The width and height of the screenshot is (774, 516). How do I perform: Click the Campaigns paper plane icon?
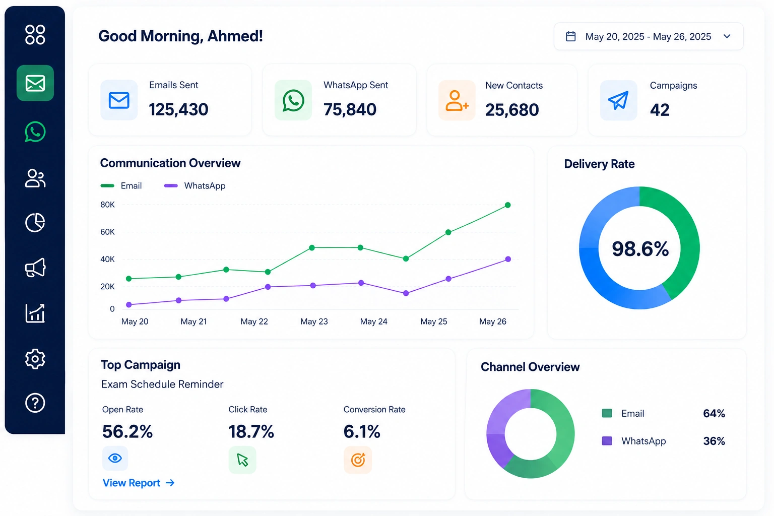pyautogui.click(x=618, y=100)
